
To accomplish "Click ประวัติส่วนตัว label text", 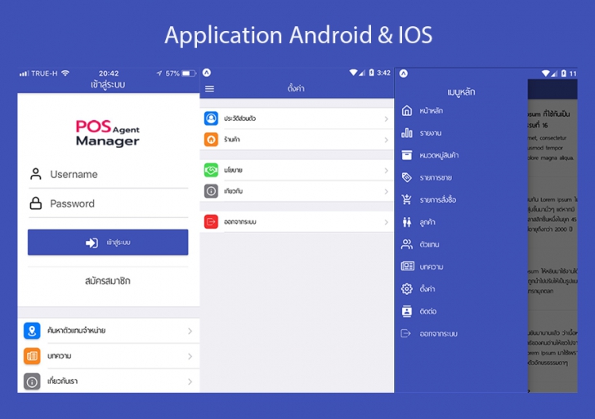I will pyautogui.click(x=239, y=118).
